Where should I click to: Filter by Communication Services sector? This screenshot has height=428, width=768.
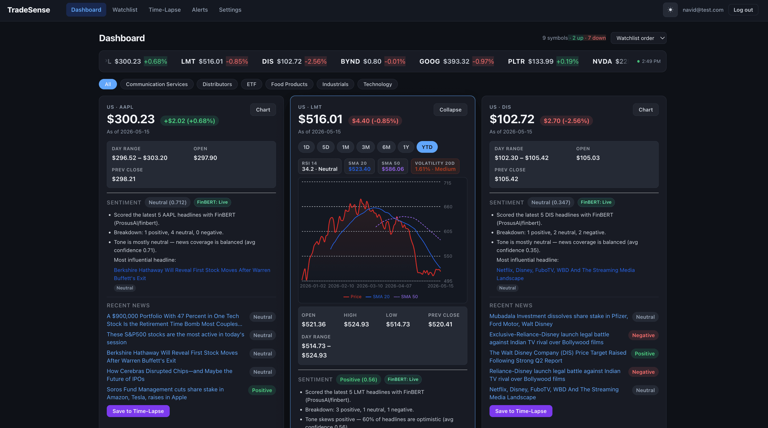tap(157, 84)
